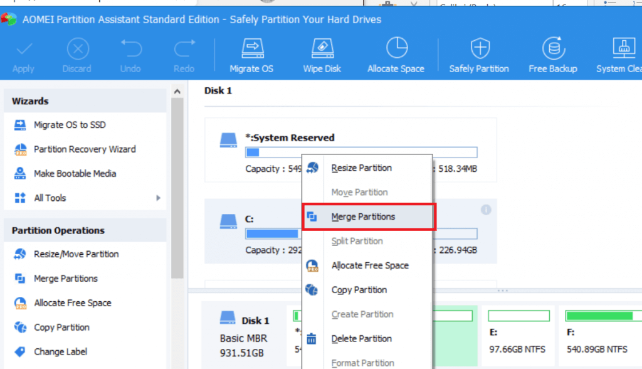Choose Resize Partition from context menu
The width and height of the screenshot is (642, 369).
tap(367, 168)
